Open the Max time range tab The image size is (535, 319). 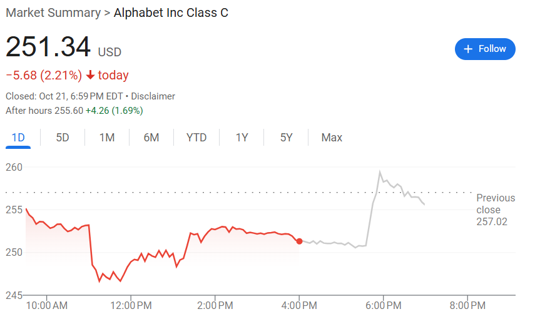[332, 138]
